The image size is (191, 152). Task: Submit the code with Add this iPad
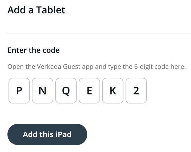point(47,134)
